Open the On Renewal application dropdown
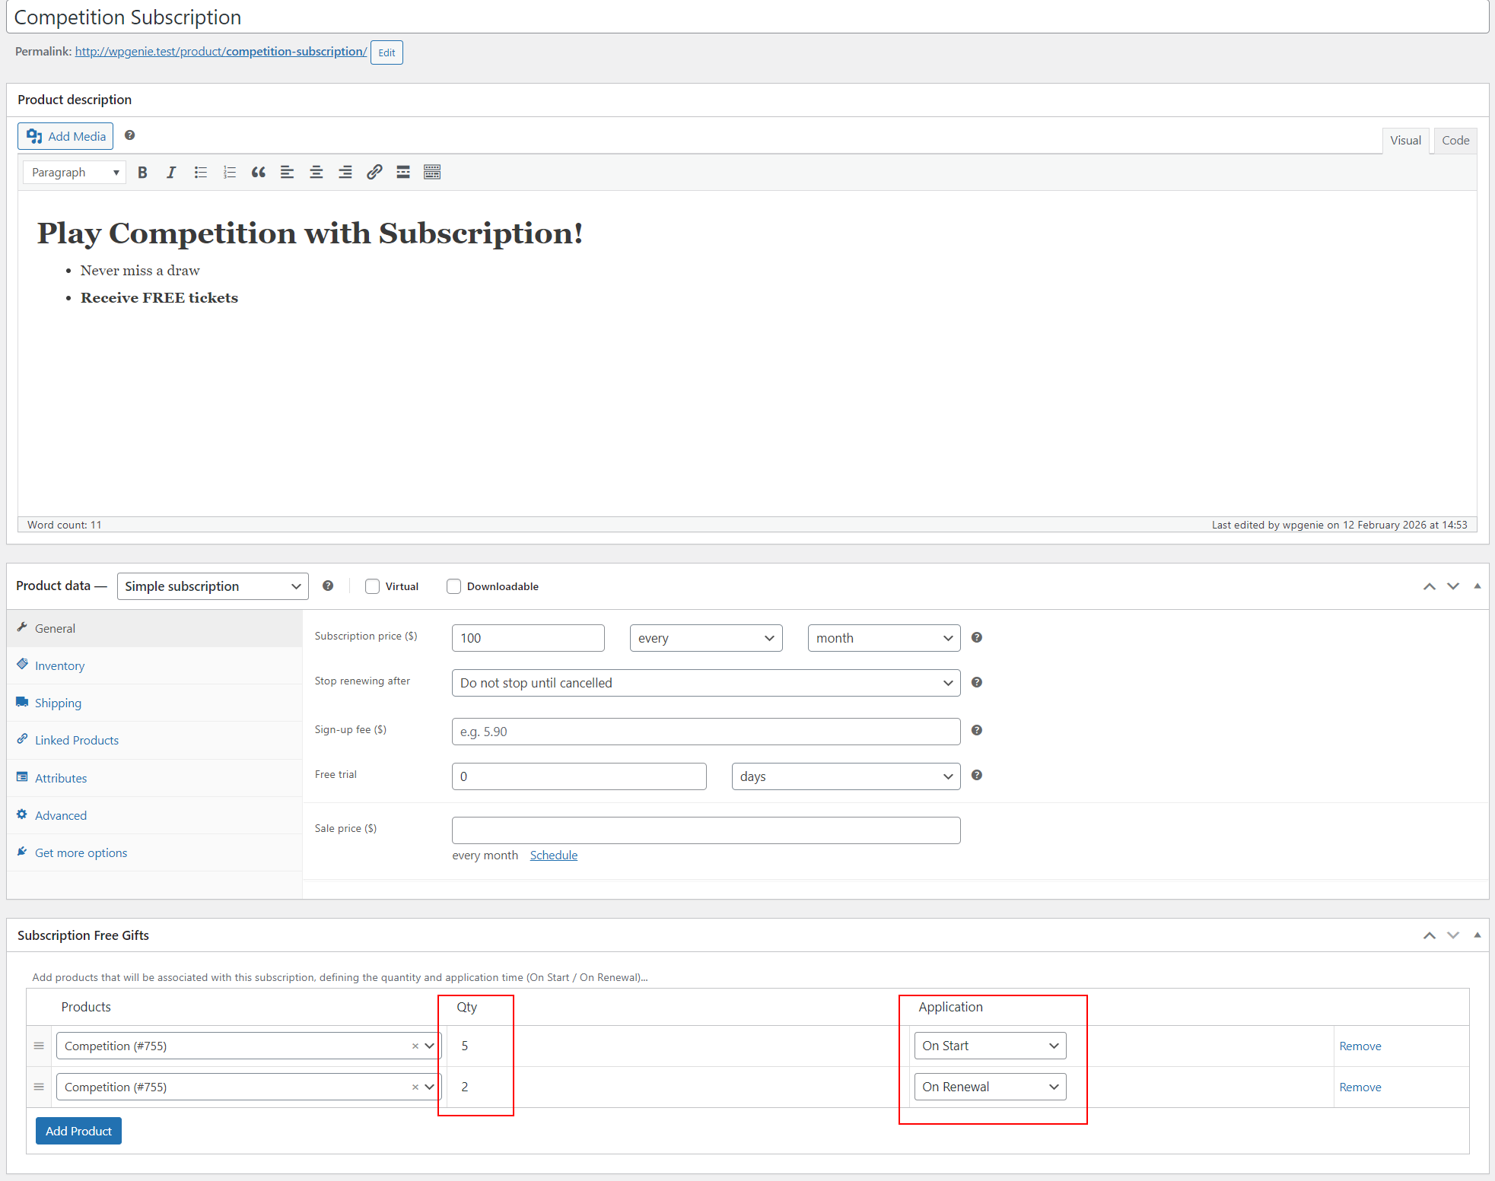Image resolution: width=1495 pixels, height=1181 pixels. pyautogui.click(x=990, y=1087)
